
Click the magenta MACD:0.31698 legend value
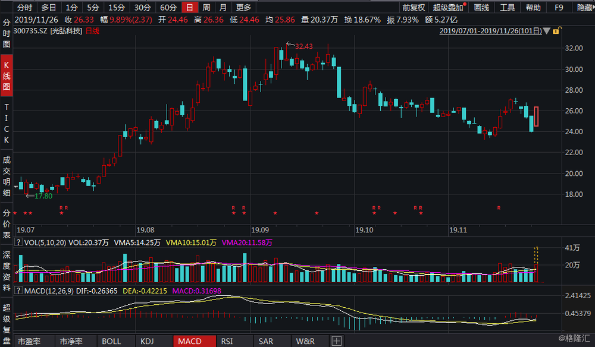click(196, 291)
